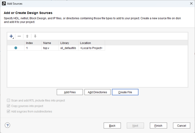Toggle Add sources from subdirectories checkbox

tap(8, 111)
